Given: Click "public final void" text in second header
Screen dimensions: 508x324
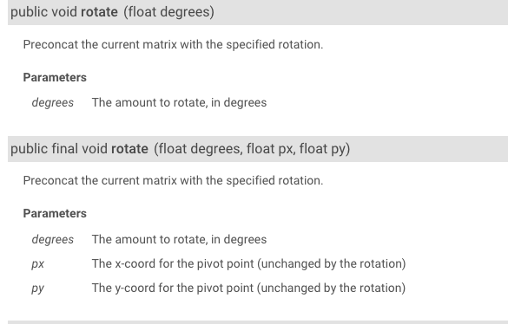Looking at the screenshot, I should pyautogui.click(x=59, y=149).
